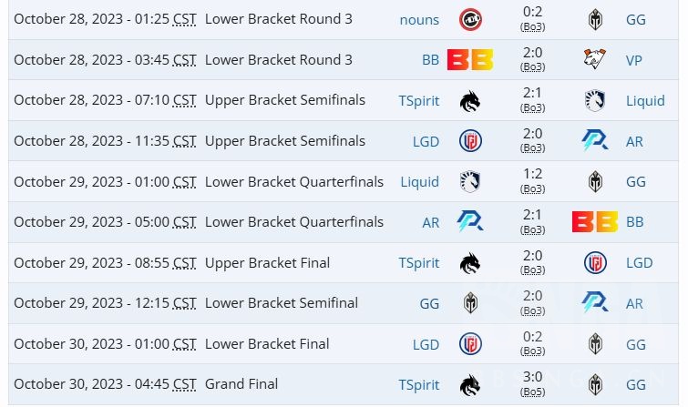Click Virtus.pro bear logo in Round 3
Screen dimensions: 688x407
pos(595,60)
